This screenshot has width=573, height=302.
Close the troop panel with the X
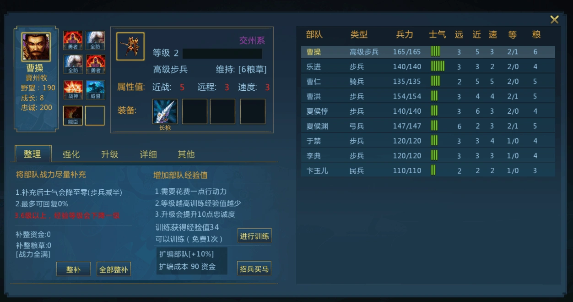pos(554,19)
